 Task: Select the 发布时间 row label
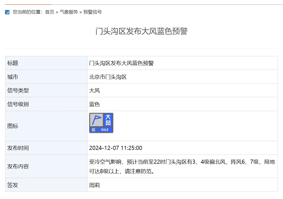pyautogui.click(x=18, y=148)
